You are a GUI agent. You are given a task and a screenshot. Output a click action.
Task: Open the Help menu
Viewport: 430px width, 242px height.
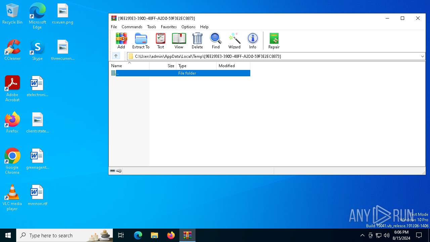[204, 27]
